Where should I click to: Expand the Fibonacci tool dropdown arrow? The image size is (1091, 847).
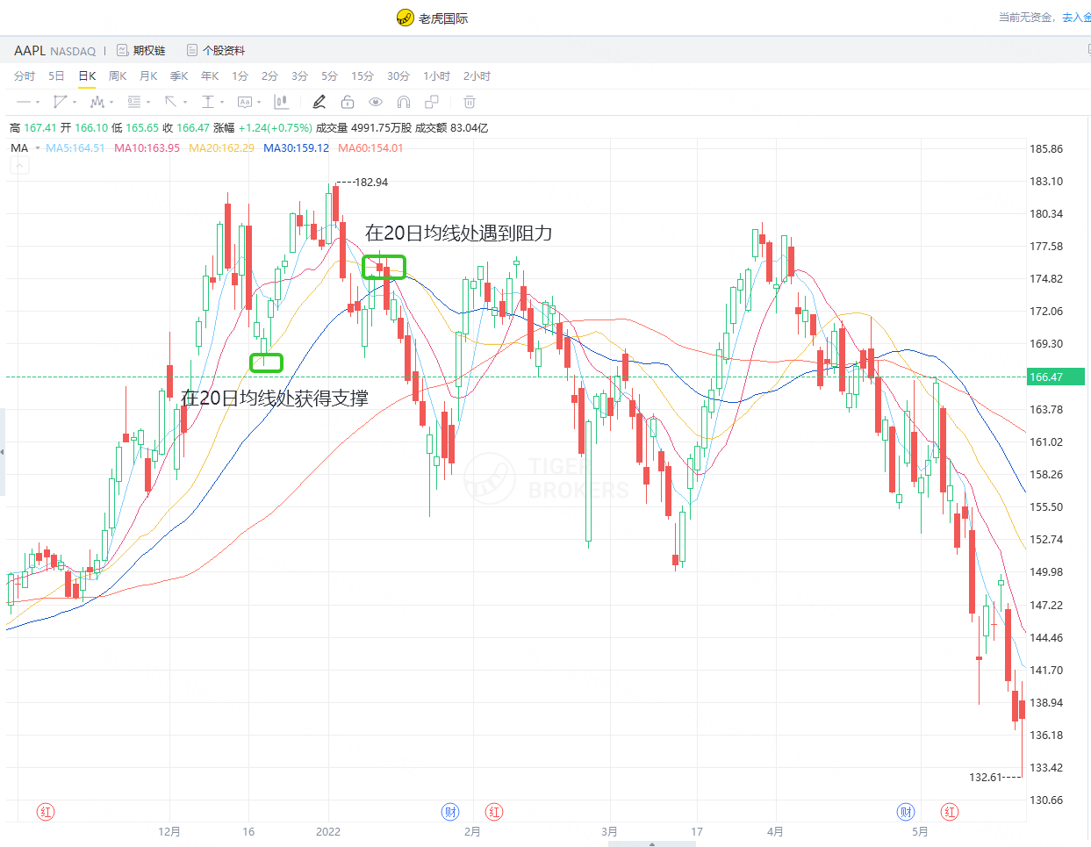148,103
